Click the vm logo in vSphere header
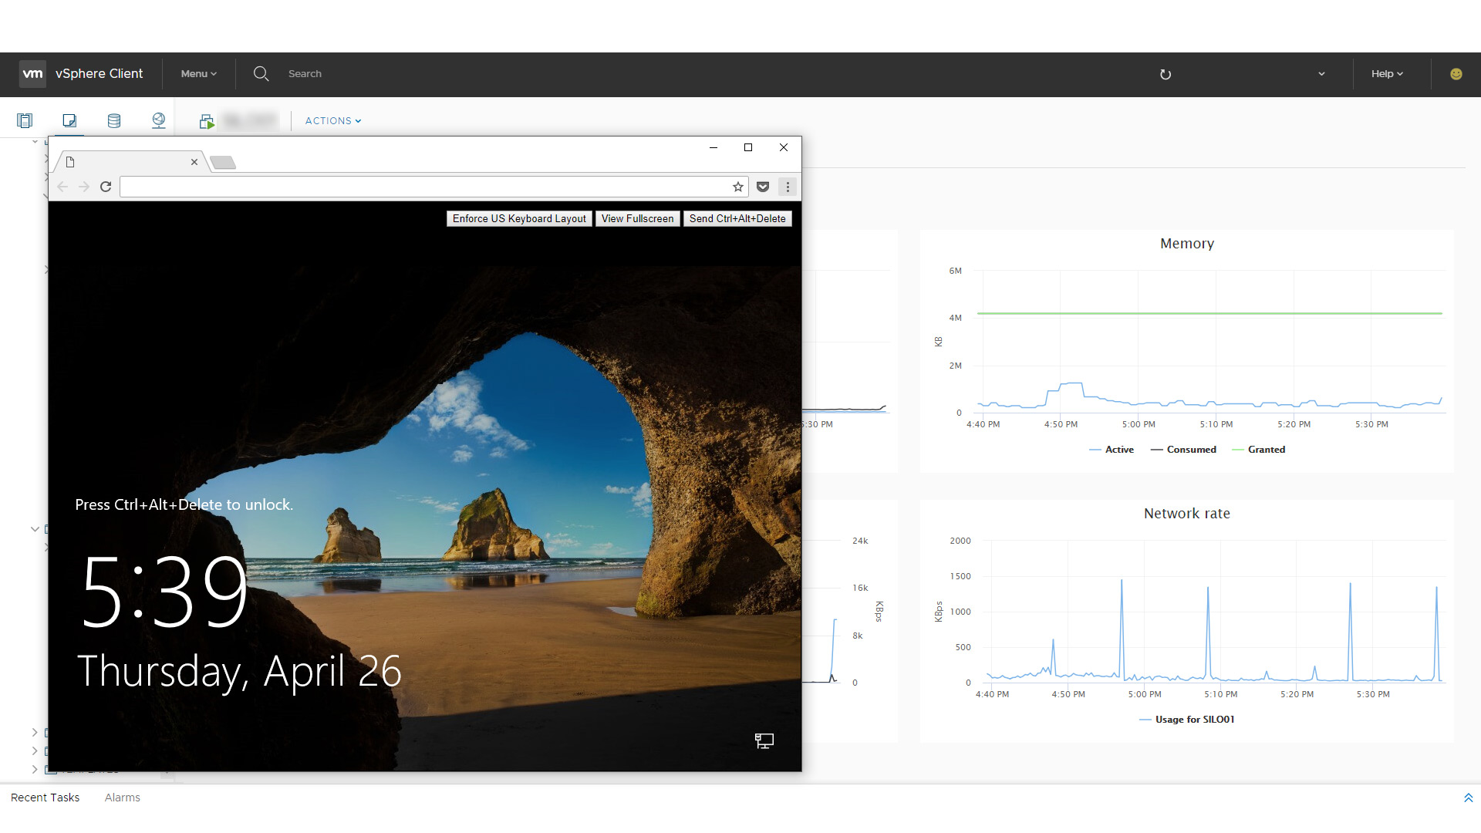Viewport: 1481px width, 833px height. 32,74
